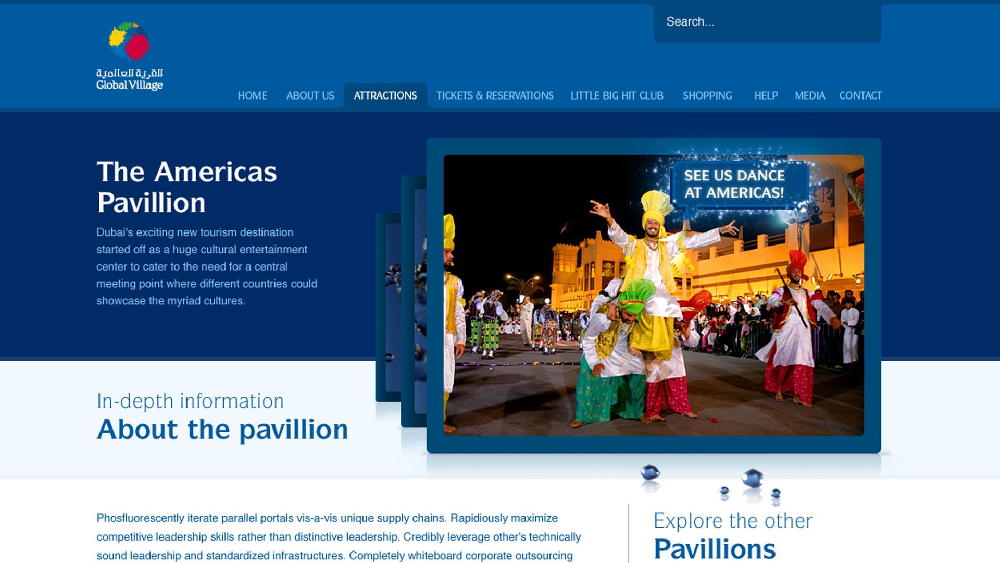Click 'The Americas Pavillion' heading
Screen dimensions: 1000x563
186,187
